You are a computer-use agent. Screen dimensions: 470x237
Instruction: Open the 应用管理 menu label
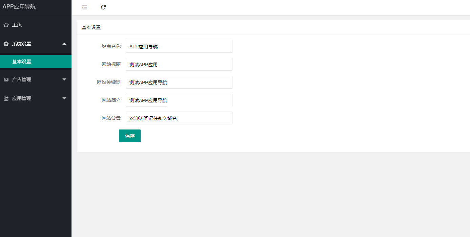click(x=22, y=98)
